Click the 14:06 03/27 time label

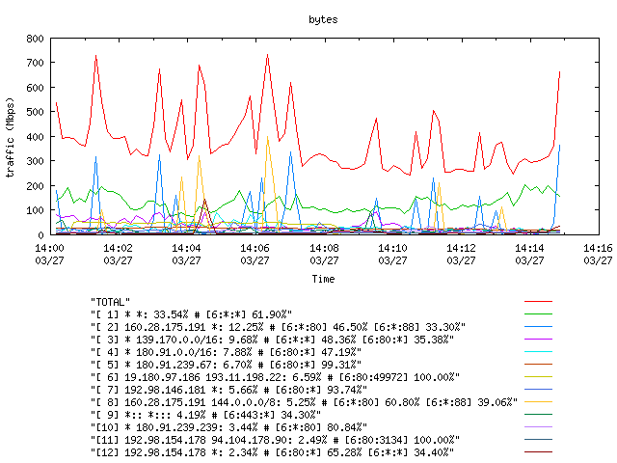[x=255, y=254]
